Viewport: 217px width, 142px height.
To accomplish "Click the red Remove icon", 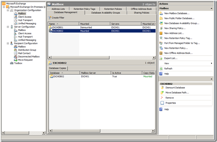I will [162, 98].
